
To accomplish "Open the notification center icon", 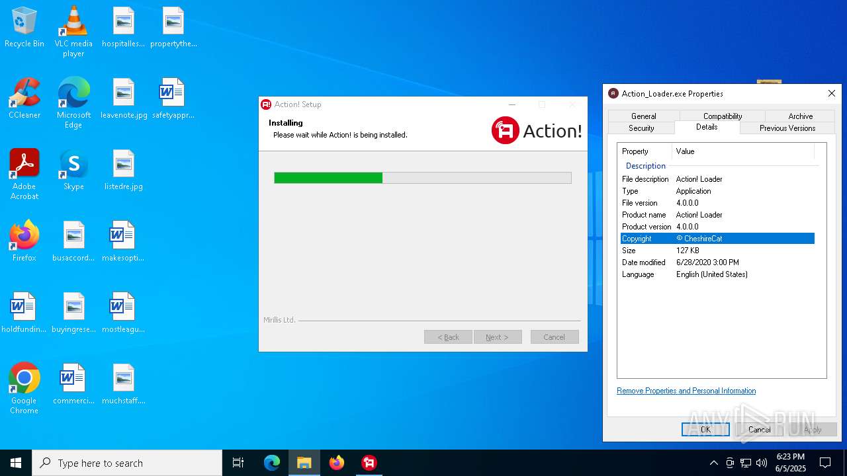I will coord(825,463).
